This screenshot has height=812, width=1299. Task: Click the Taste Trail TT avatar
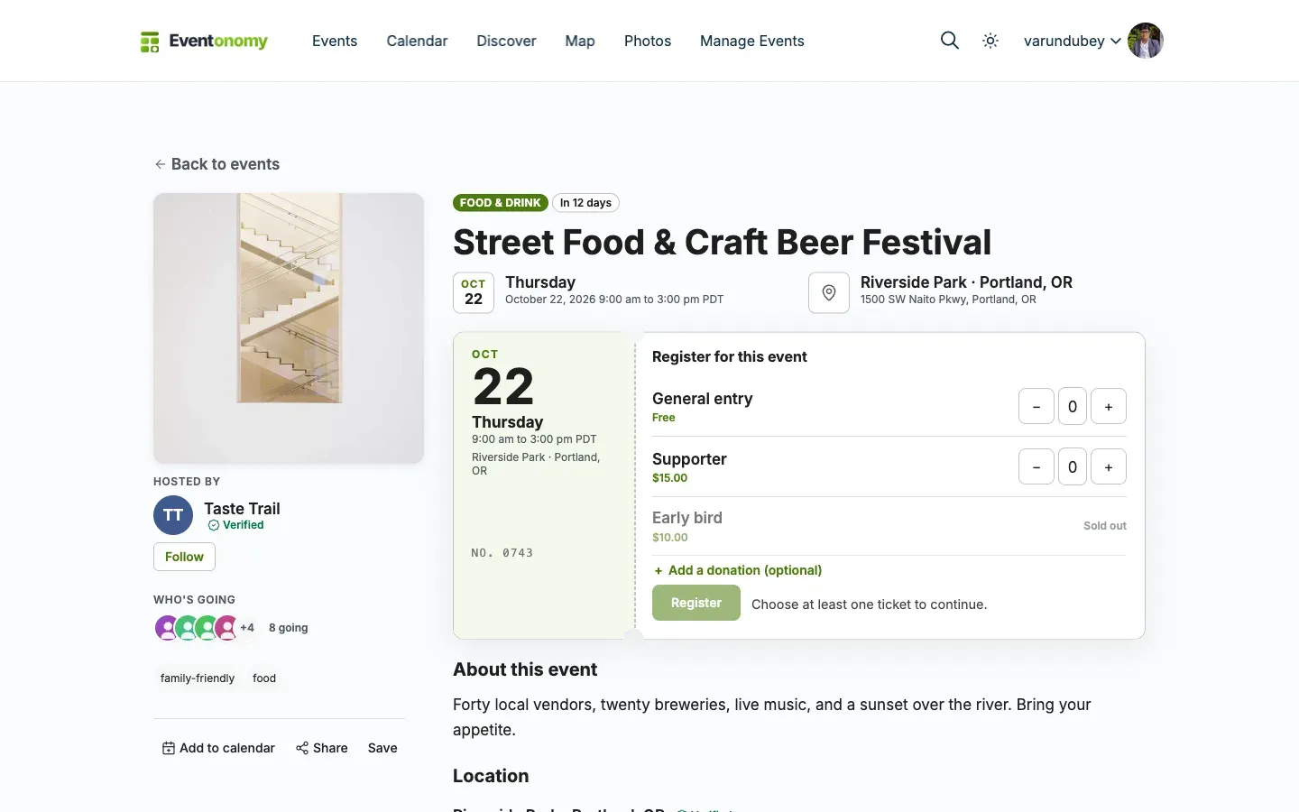coord(173,515)
